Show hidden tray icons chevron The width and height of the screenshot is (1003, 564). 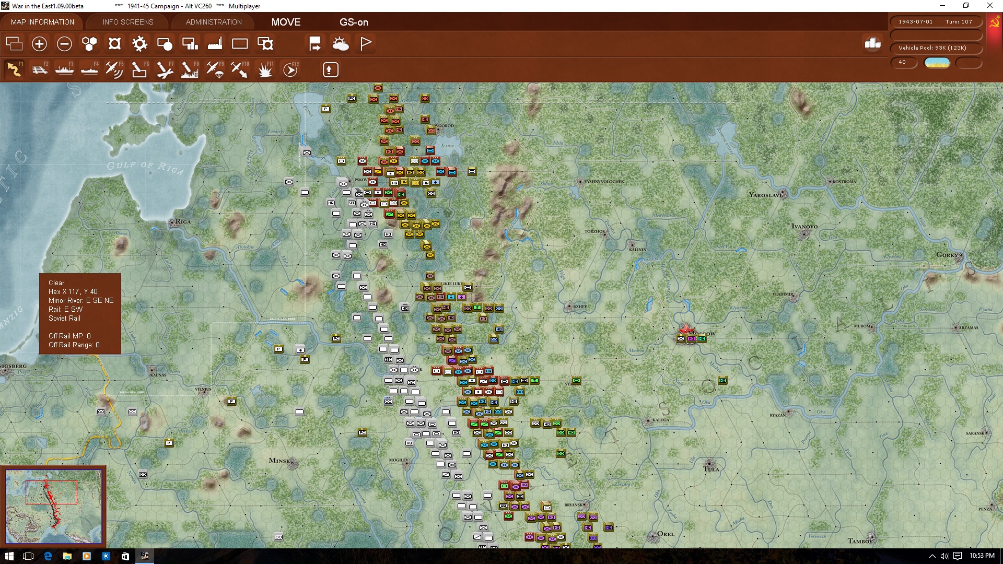pyautogui.click(x=932, y=556)
